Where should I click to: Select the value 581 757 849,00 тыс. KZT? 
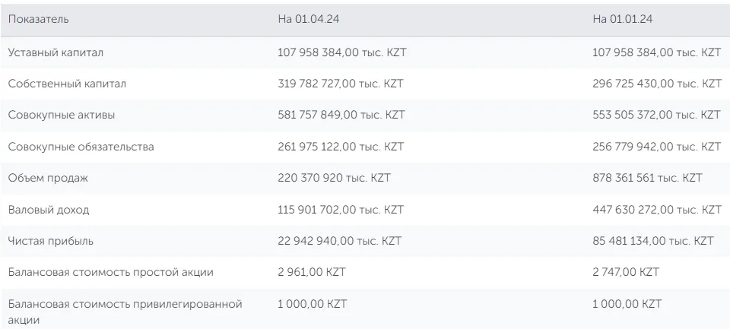[x=341, y=115]
